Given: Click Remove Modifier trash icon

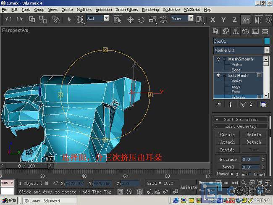Looking at the screenshot, I should [x=251, y=104].
